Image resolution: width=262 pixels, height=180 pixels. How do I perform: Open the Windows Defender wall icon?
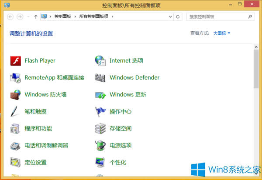pyautogui.click(x=100, y=78)
